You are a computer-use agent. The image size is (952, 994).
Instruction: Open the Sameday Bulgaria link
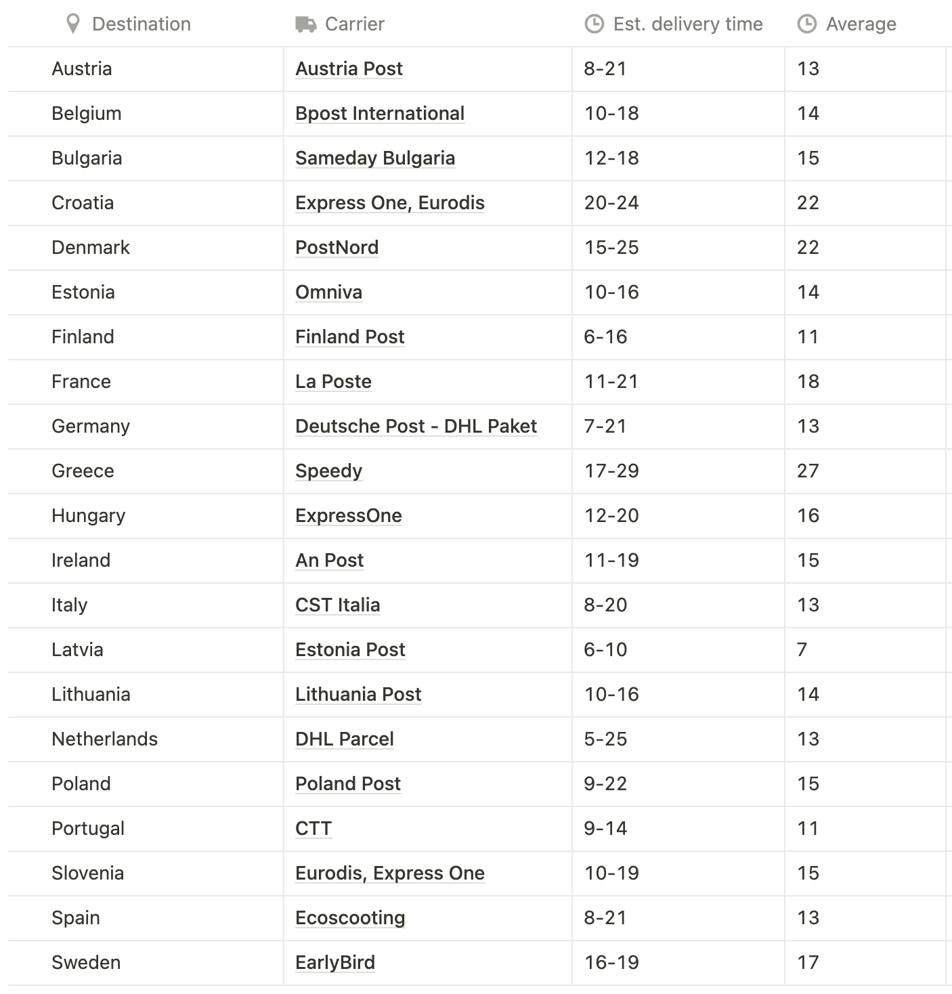[375, 158]
